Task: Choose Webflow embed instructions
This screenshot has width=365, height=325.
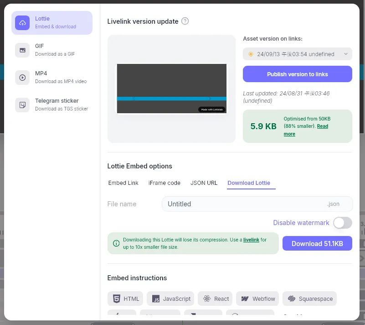Action: 257,299
